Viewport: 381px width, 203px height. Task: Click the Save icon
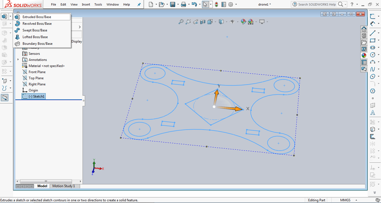(x=173, y=4)
